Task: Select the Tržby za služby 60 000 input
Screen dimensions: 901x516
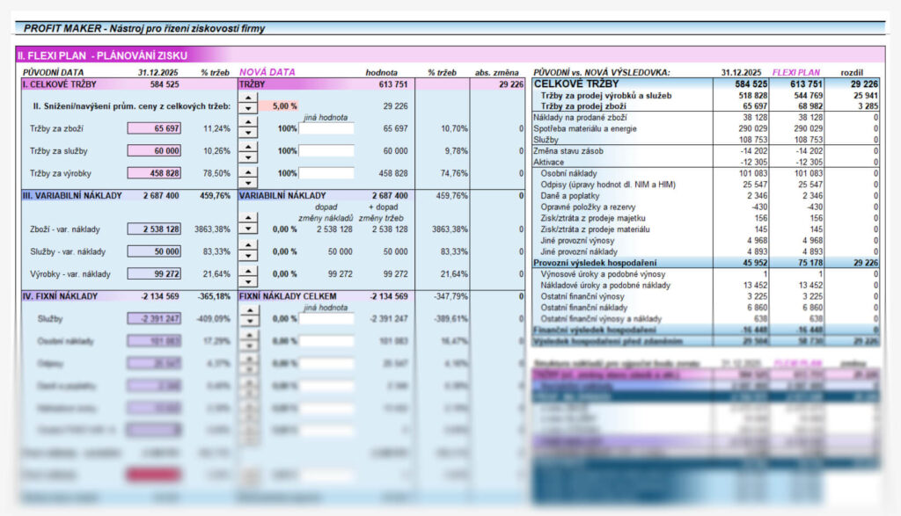Action: click(x=155, y=151)
